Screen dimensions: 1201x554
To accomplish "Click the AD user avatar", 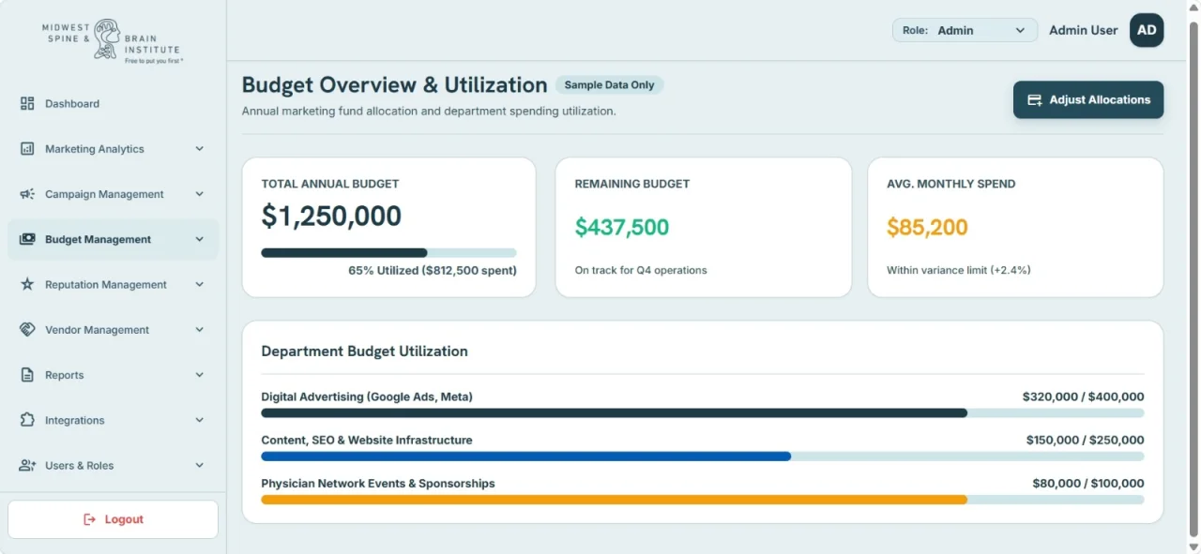I will tap(1147, 30).
